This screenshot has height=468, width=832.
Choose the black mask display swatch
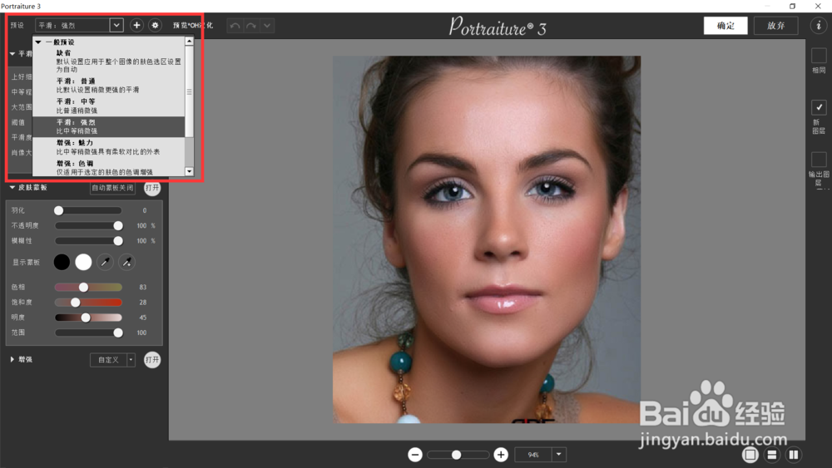[62, 262]
